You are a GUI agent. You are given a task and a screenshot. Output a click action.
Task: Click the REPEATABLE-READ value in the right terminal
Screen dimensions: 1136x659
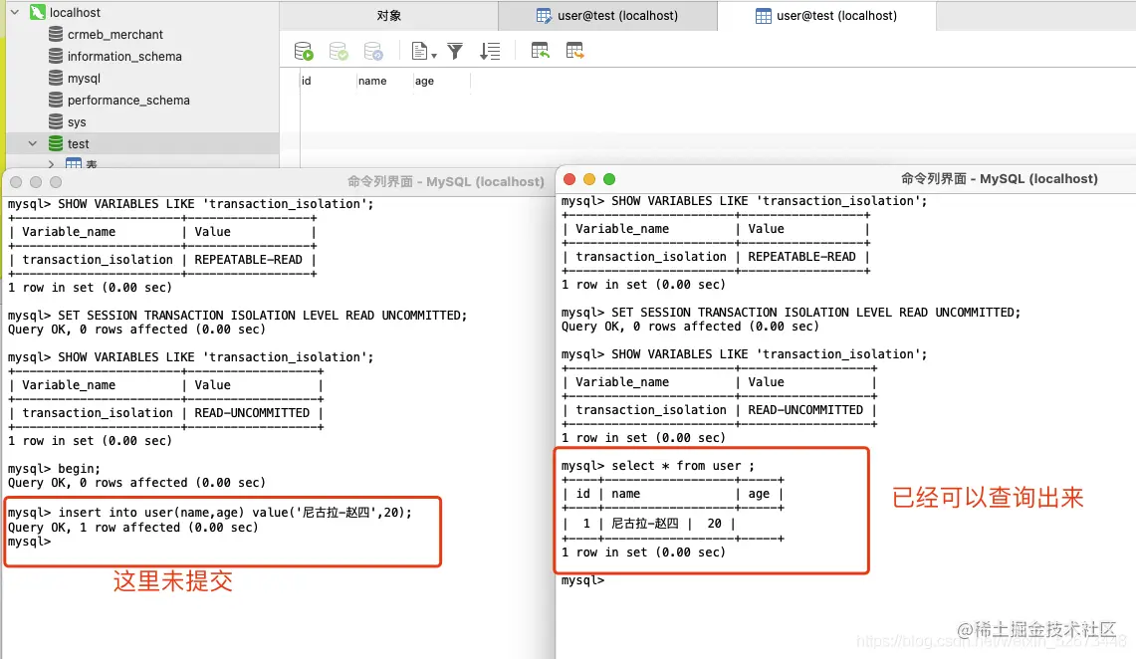(x=801, y=257)
